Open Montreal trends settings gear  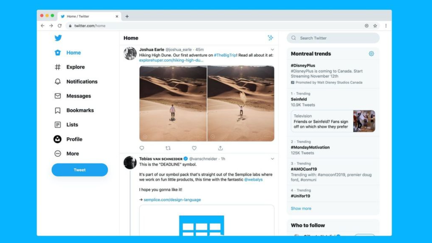coord(371,54)
